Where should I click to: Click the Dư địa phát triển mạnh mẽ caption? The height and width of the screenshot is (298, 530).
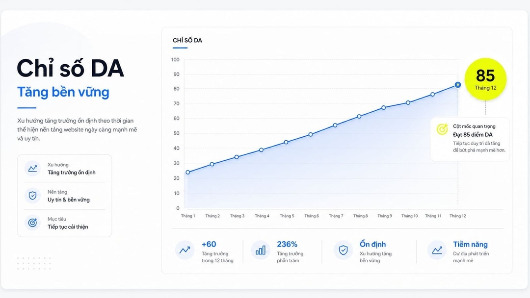(x=471, y=257)
